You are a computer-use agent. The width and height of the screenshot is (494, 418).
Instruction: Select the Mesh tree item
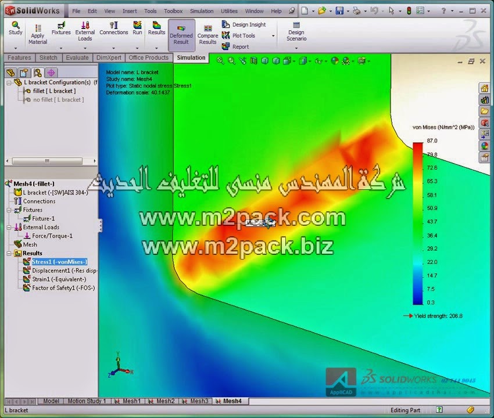tap(26, 244)
